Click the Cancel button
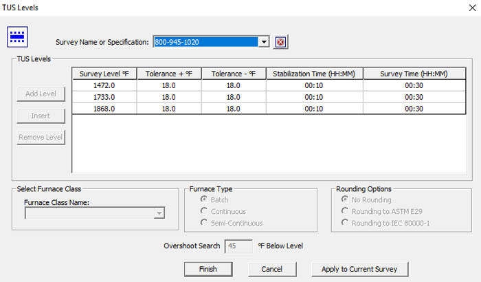481x282 pixels. 272,269
